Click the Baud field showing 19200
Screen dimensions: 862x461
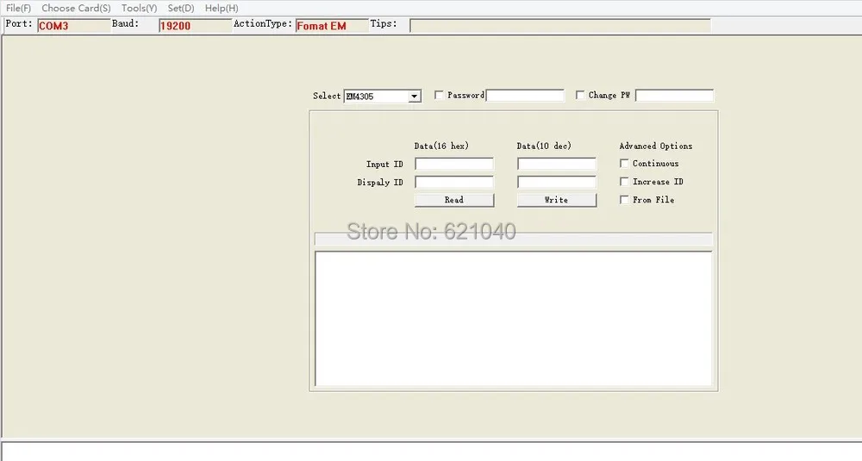click(195, 25)
